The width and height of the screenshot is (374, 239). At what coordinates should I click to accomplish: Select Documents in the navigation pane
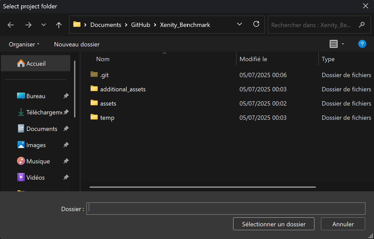click(38, 129)
